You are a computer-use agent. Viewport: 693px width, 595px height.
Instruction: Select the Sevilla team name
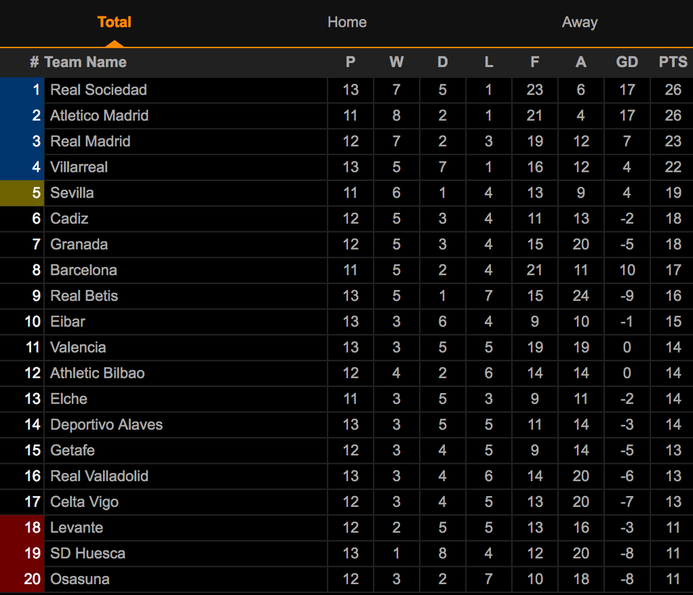72,193
